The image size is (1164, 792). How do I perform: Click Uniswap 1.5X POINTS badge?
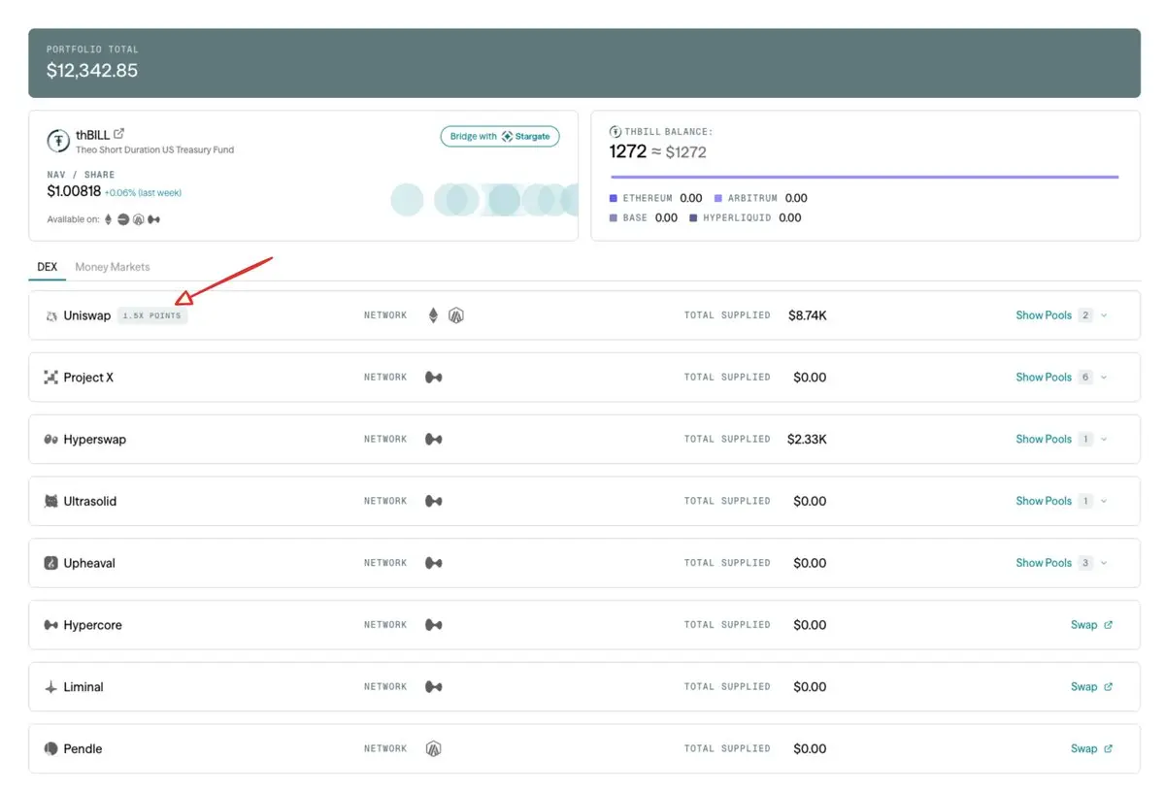152,315
